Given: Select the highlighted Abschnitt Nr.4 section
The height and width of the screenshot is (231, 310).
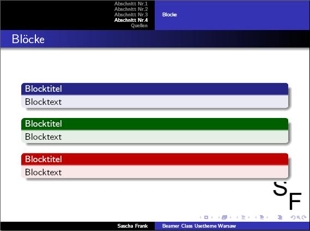Looking at the screenshot, I should 131,20.
